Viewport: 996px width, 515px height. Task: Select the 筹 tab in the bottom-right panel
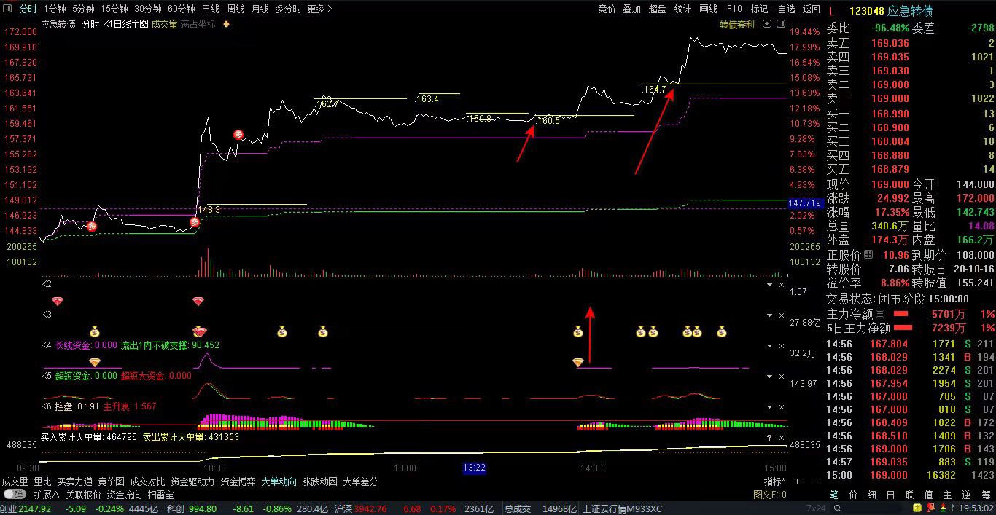pos(985,495)
